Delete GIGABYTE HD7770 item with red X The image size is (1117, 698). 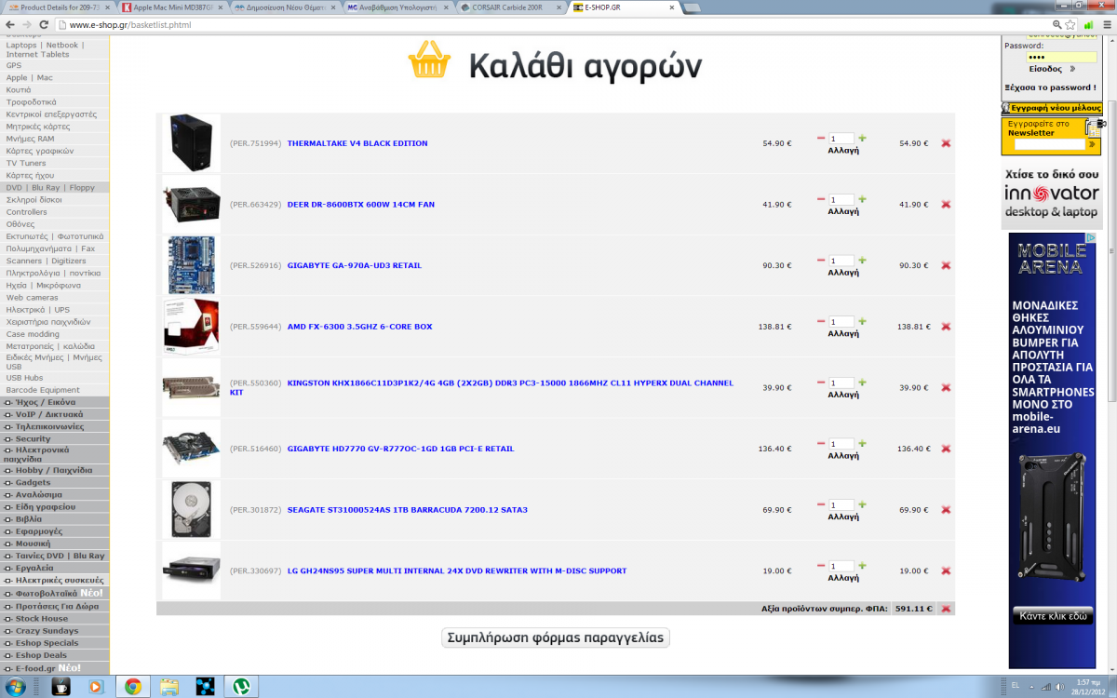pyautogui.click(x=946, y=449)
